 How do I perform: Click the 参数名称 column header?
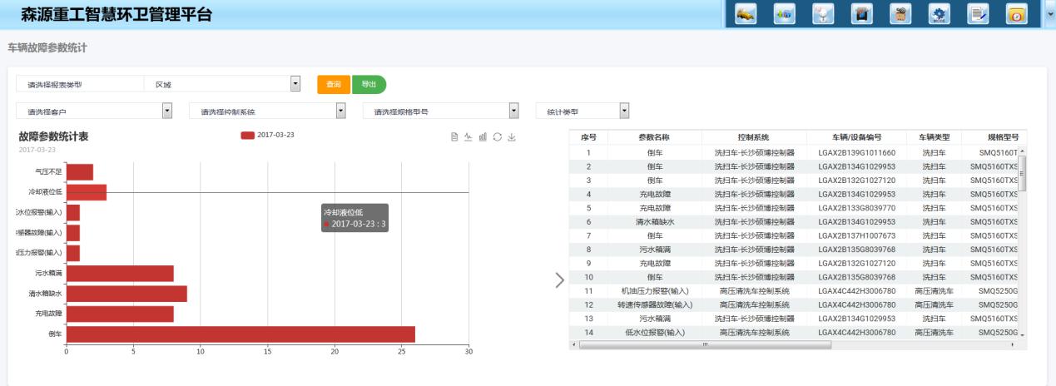pyautogui.click(x=654, y=137)
